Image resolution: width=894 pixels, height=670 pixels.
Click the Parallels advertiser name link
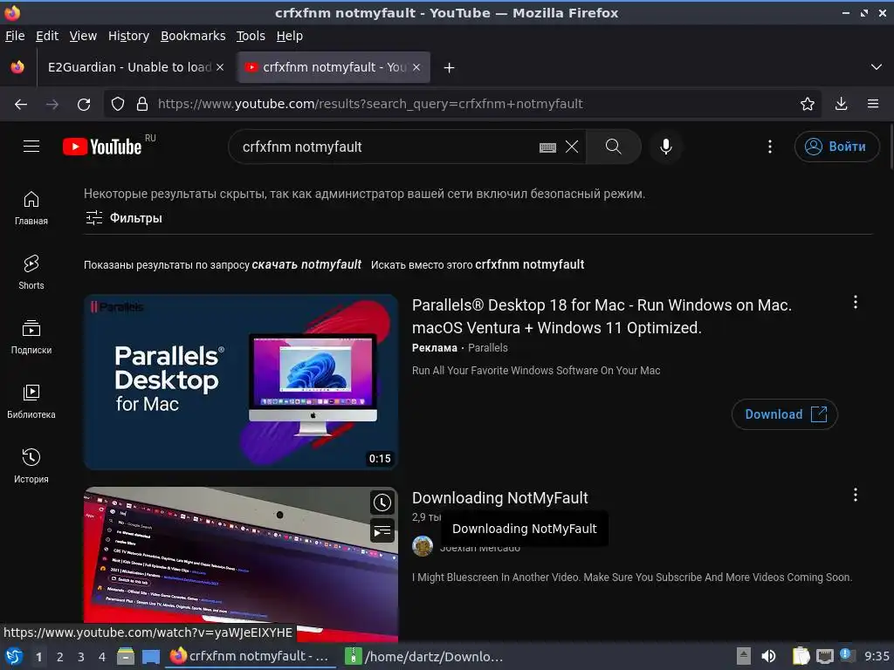[x=487, y=347]
